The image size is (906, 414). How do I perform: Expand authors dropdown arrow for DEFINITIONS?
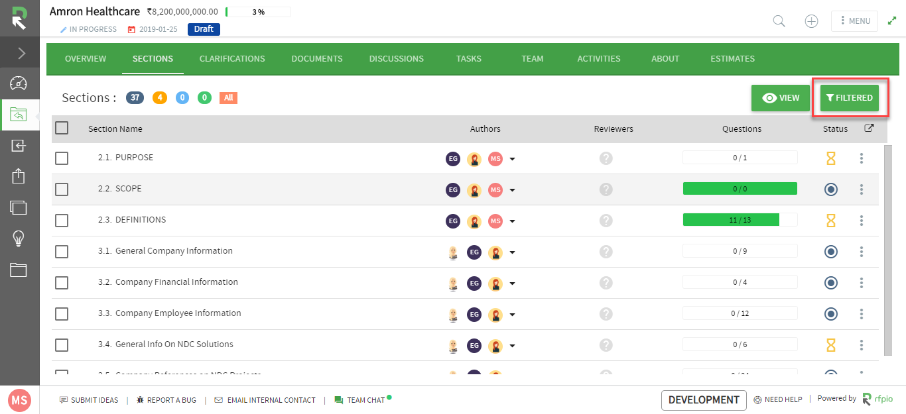pos(512,222)
